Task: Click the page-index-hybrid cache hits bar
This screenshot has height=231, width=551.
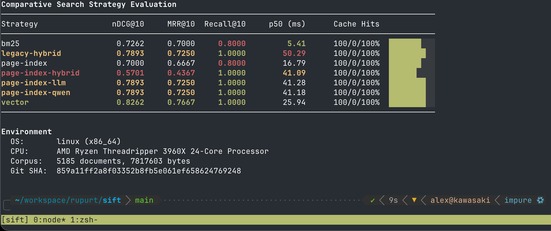Action: pos(402,73)
